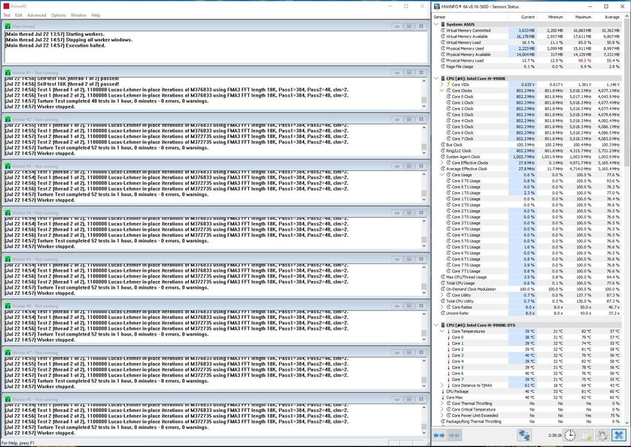Click the Main thread window icon in Prime95
Screen dimensions: 631x447
click(8, 26)
